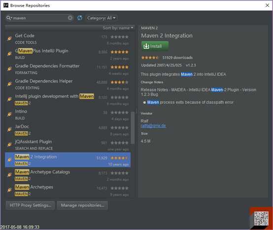This screenshot has width=273, height=230.
Task: Close the Browse Repositories dialog
Action: pos(267,5)
